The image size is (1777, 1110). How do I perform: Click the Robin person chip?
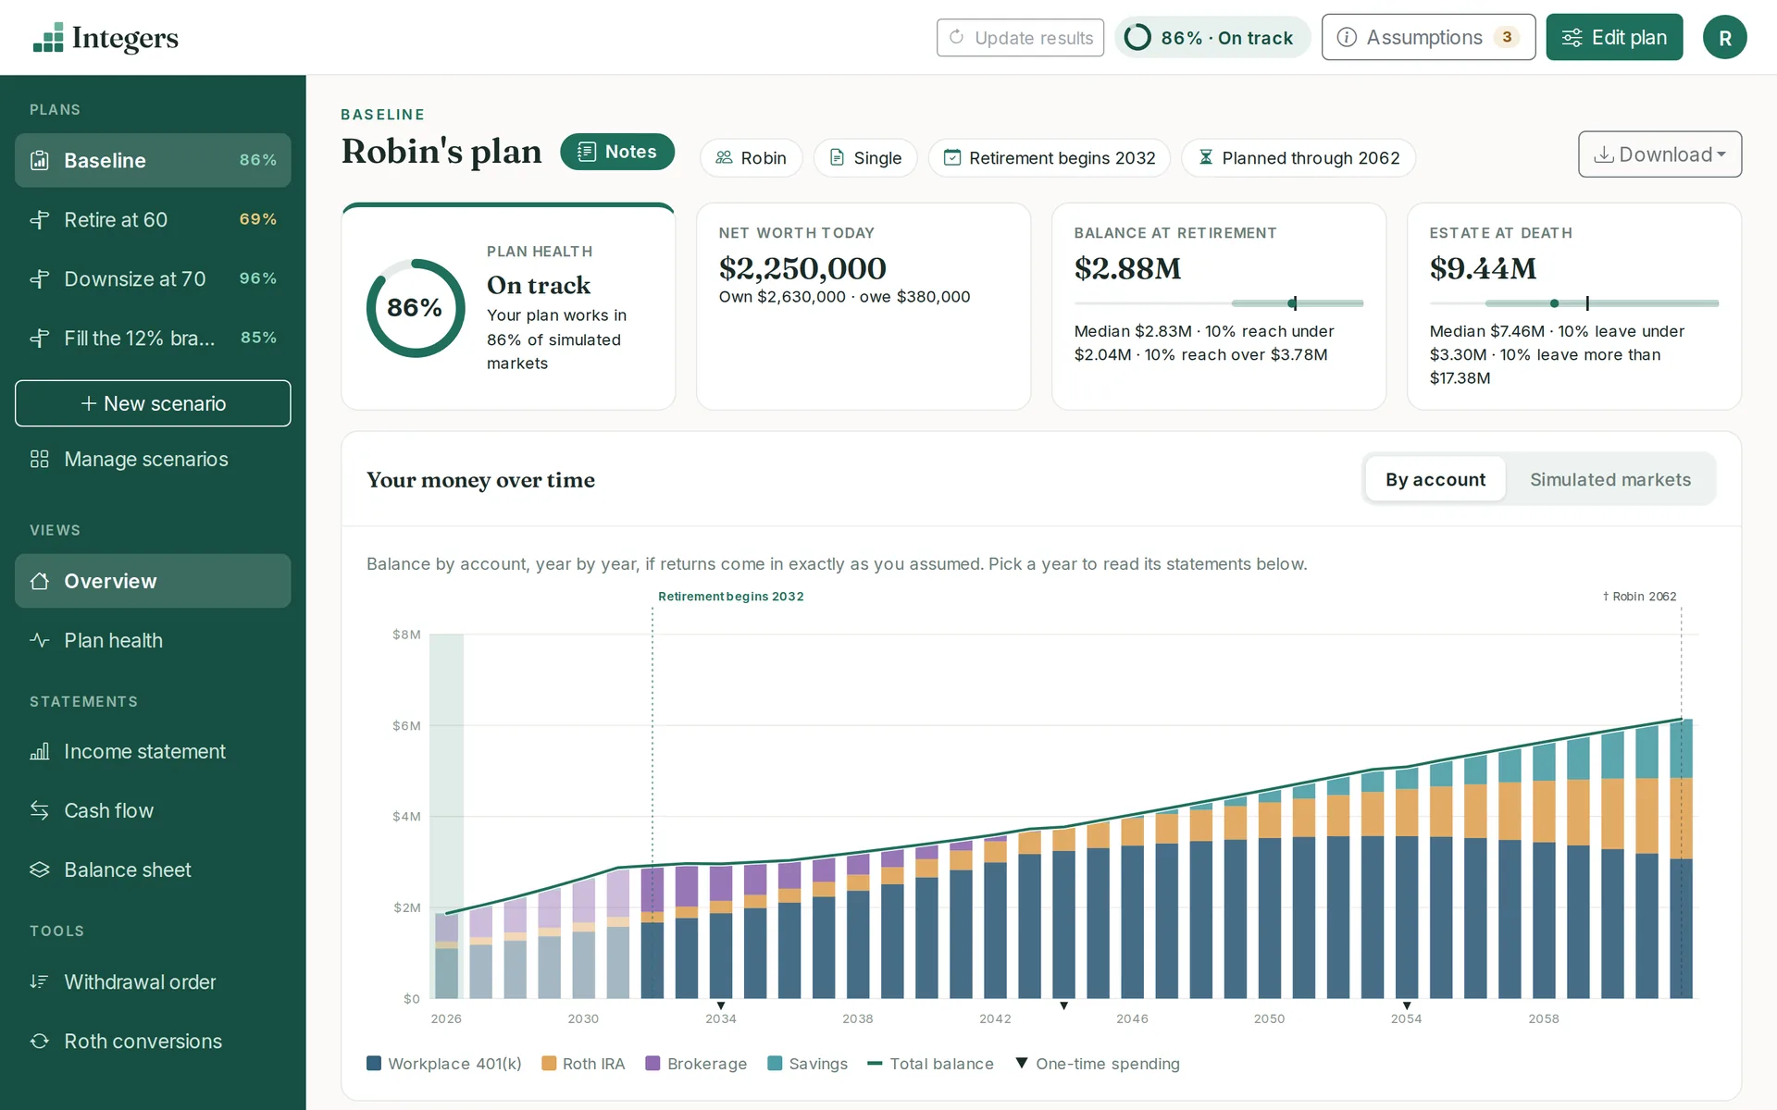(752, 158)
